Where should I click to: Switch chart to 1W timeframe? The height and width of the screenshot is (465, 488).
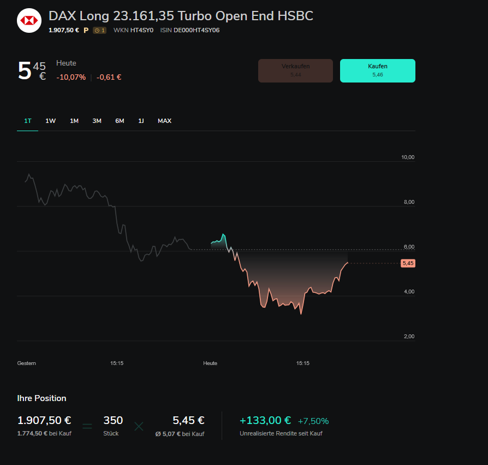click(51, 121)
